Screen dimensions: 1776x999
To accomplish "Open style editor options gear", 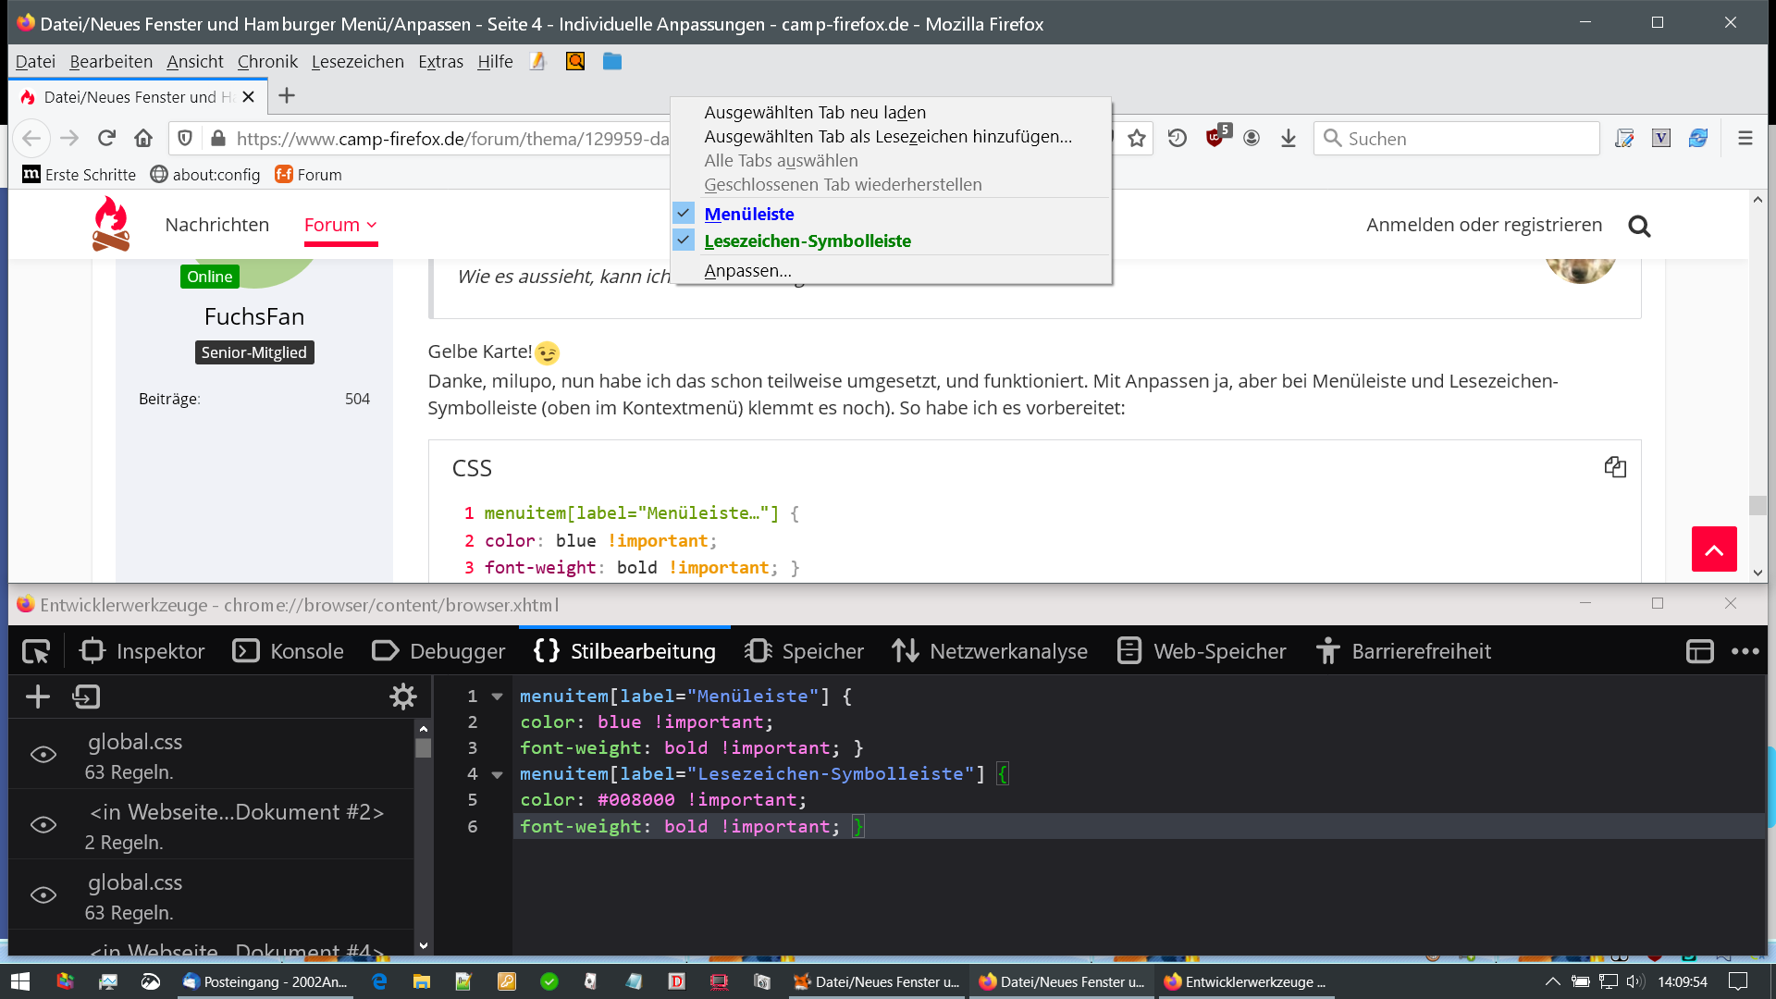I will tap(403, 697).
